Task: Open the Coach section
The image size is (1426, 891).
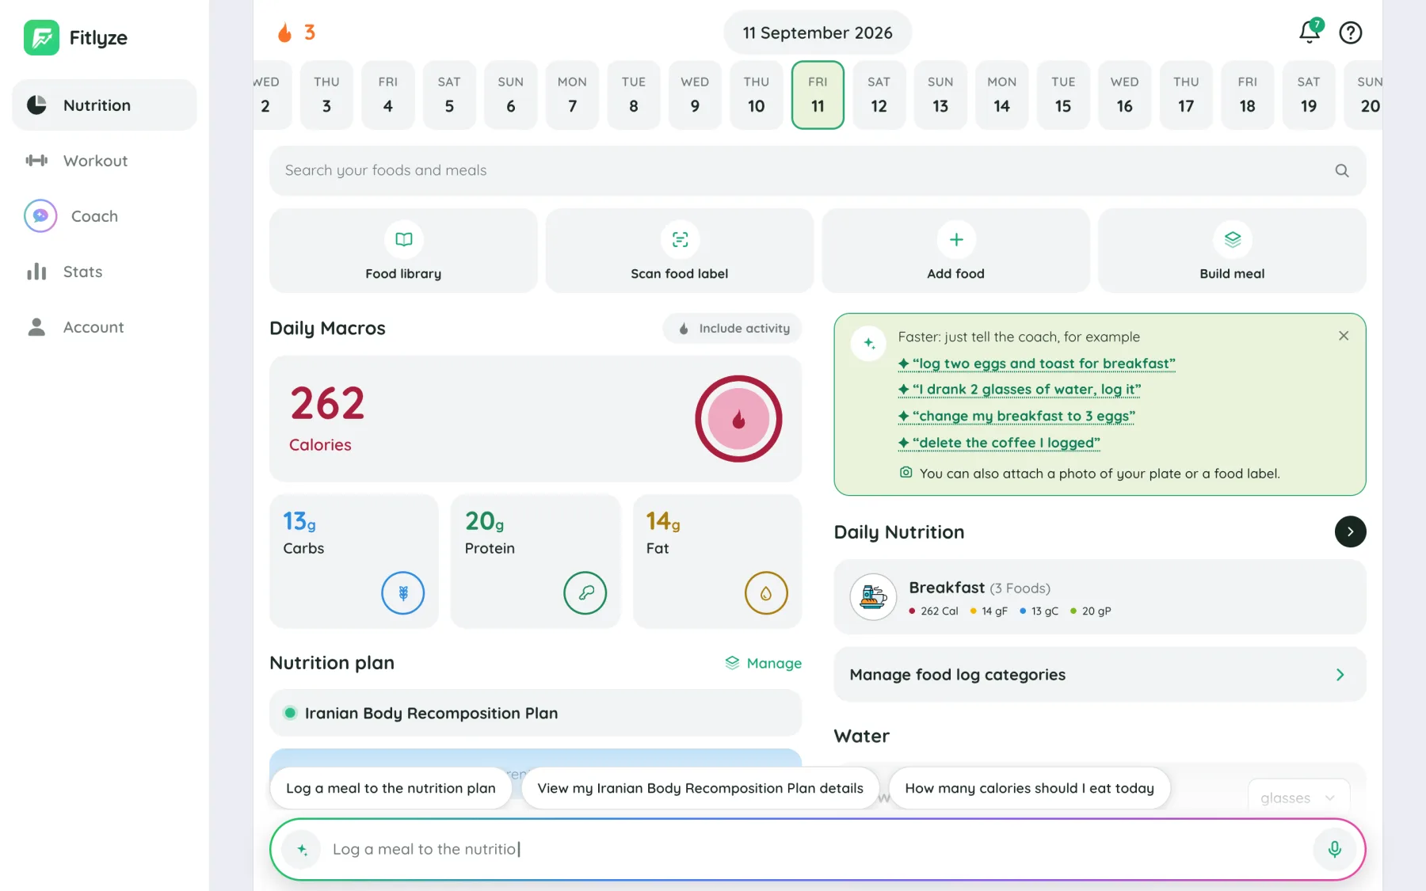Action: point(105,216)
